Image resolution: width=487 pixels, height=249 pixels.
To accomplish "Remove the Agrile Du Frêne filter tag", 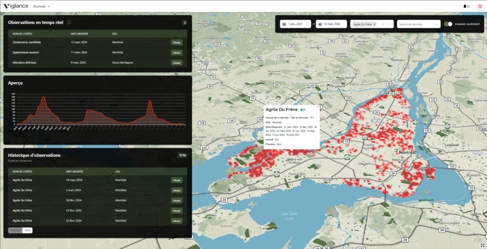I will click(374, 24).
